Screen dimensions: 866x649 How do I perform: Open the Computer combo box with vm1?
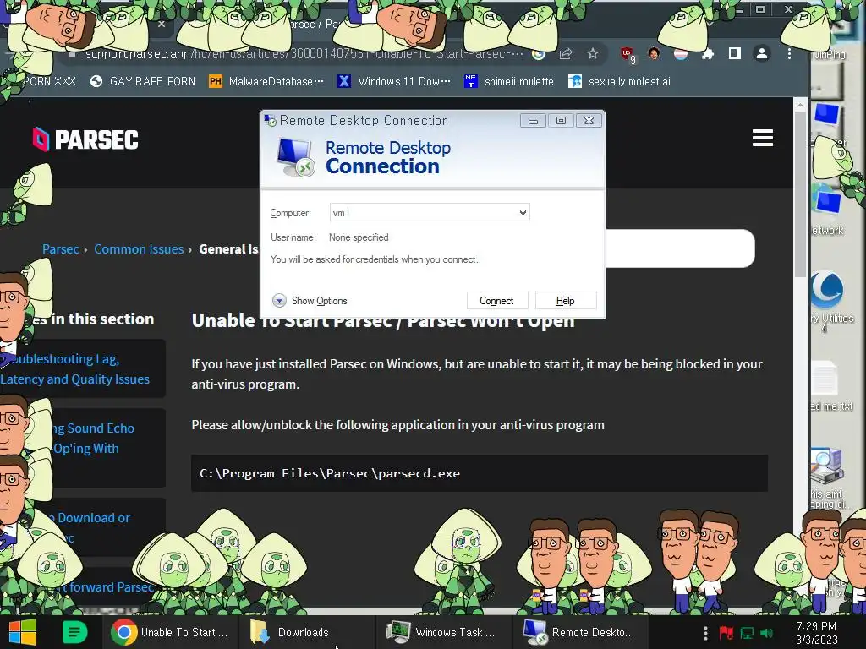pyautogui.click(x=430, y=212)
